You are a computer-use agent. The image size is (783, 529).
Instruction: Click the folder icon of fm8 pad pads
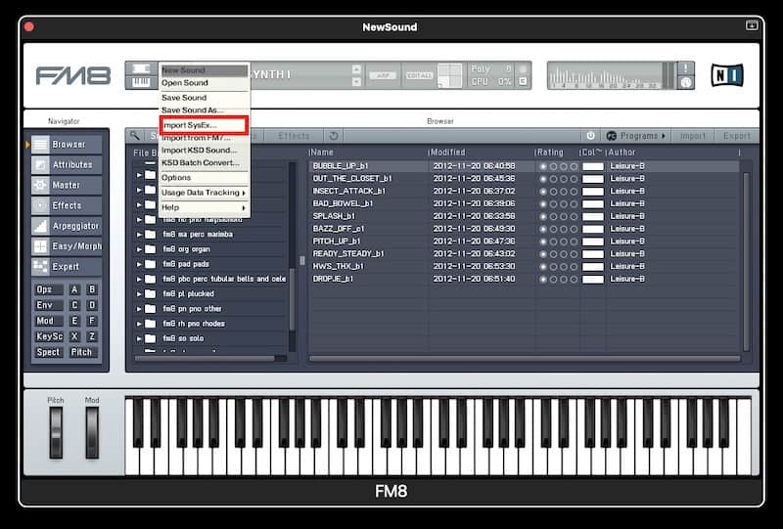coord(151,264)
